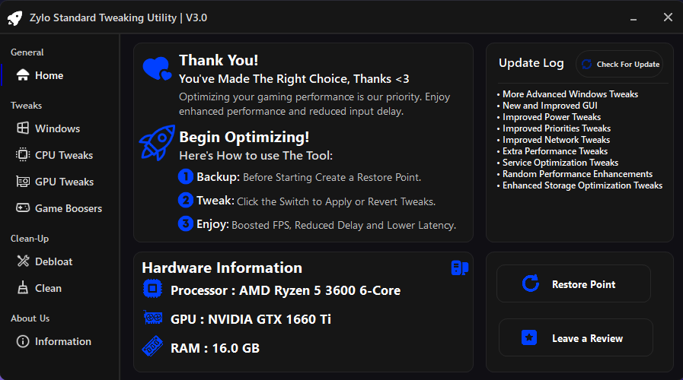The height and width of the screenshot is (380, 683).
Task: Click the 'About Us' sidebar section label
Action: [x=30, y=318]
